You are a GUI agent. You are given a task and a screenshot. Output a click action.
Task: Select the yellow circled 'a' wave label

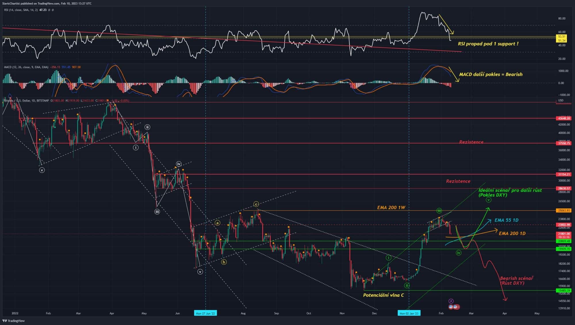[x=218, y=223]
